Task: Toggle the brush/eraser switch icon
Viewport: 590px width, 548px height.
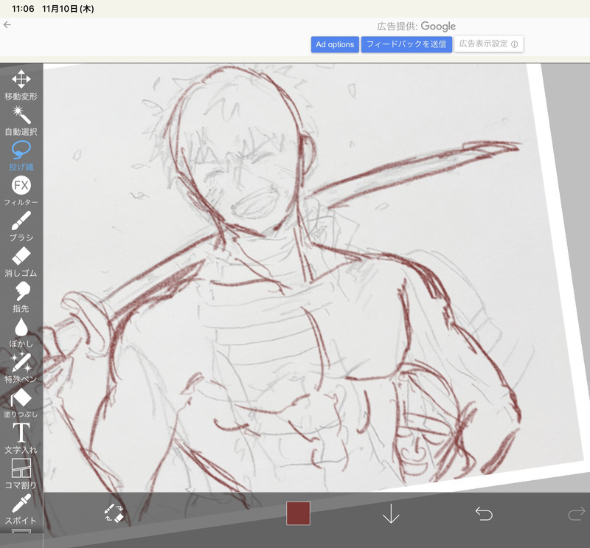Action: (x=114, y=513)
